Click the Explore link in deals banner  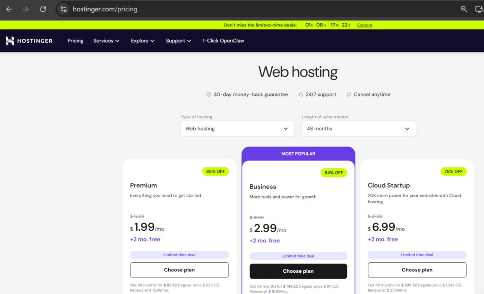click(364, 25)
